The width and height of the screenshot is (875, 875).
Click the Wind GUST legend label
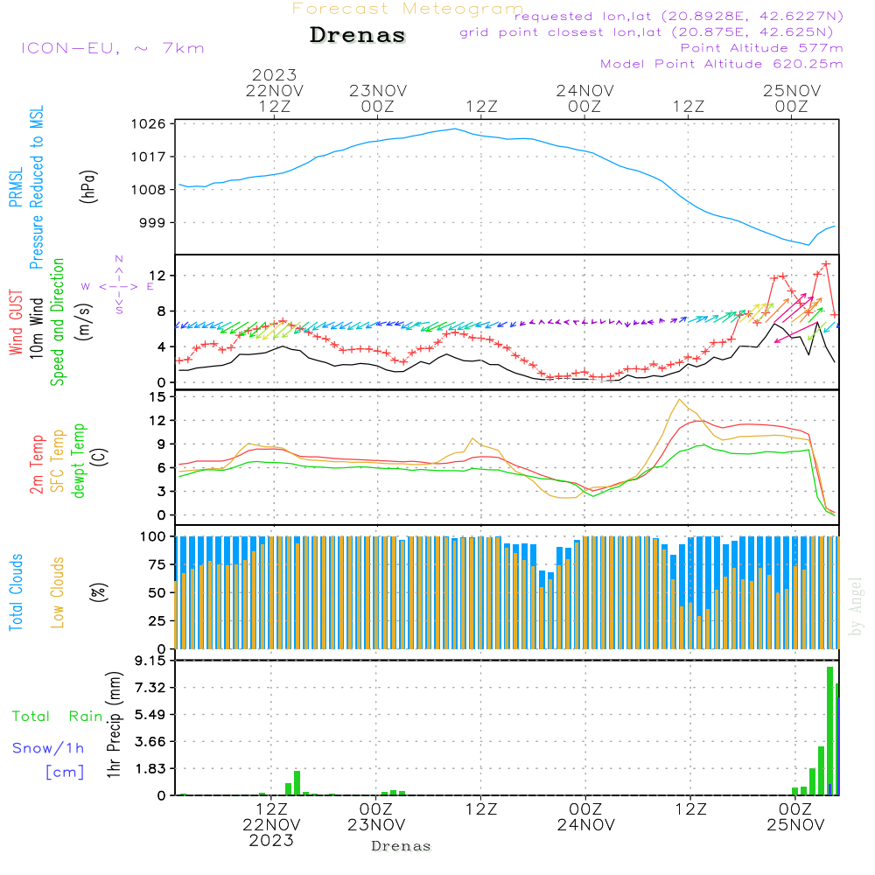[17, 323]
